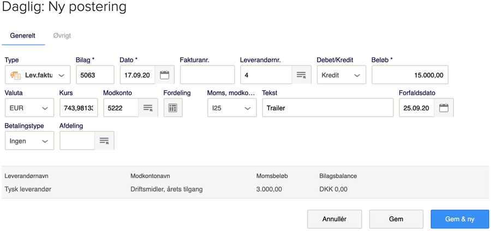The height and width of the screenshot is (231, 491).
Task: Click the Bilag number field
Action: click(x=95, y=75)
